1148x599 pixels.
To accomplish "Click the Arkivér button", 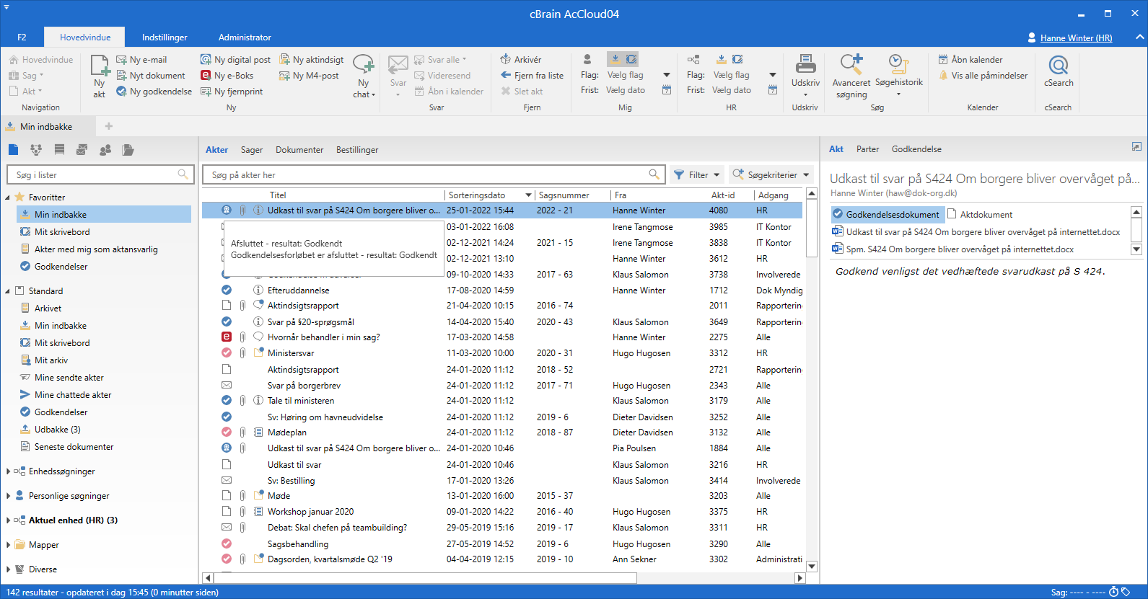I will pyautogui.click(x=521, y=60).
